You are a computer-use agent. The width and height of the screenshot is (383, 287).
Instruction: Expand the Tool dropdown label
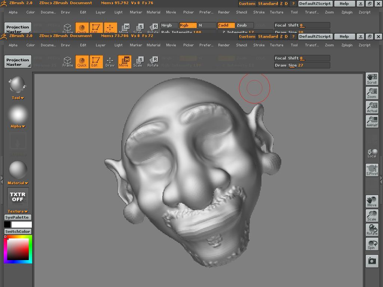coord(18,98)
